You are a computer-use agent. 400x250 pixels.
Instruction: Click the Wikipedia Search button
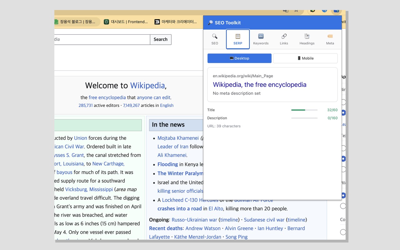161,39
